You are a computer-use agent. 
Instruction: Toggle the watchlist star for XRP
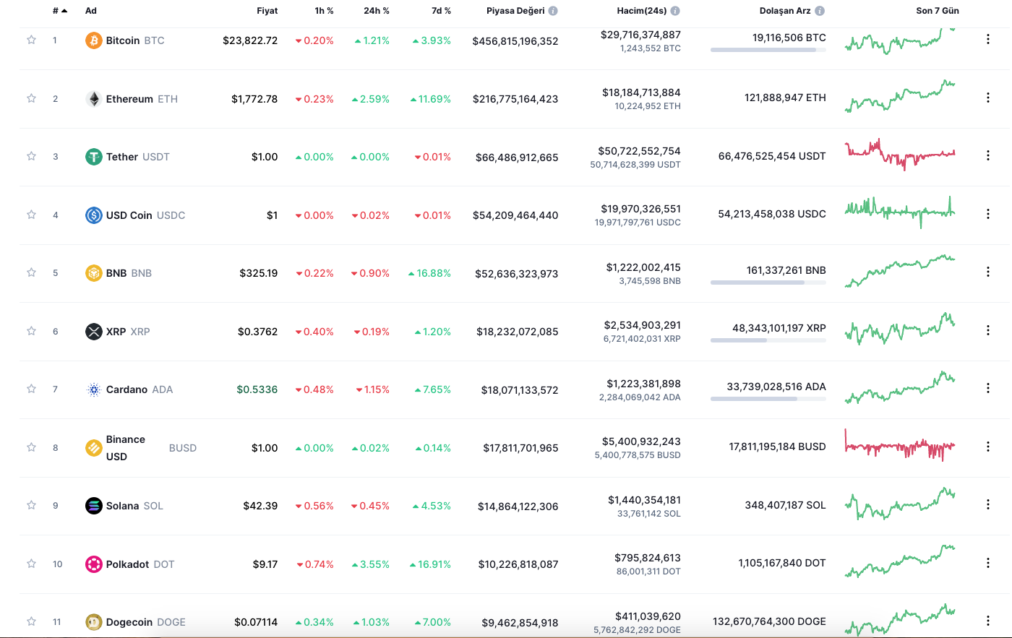31,331
